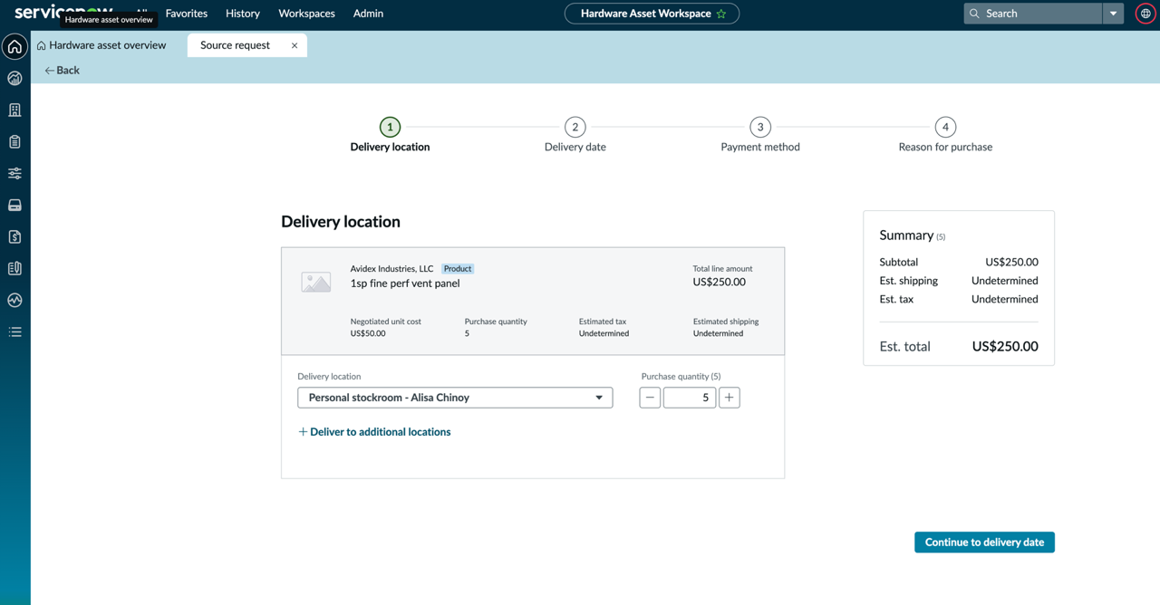Favorite the workspace with the star icon
The width and height of the screenshot is (1160, 605).
pos(721,14)
